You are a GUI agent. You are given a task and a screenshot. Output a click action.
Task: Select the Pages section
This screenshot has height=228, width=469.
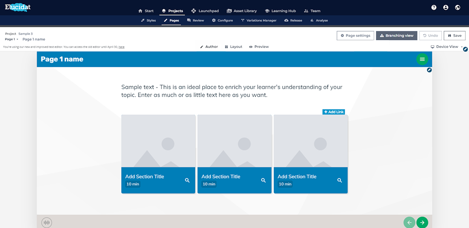pos(171,20)
